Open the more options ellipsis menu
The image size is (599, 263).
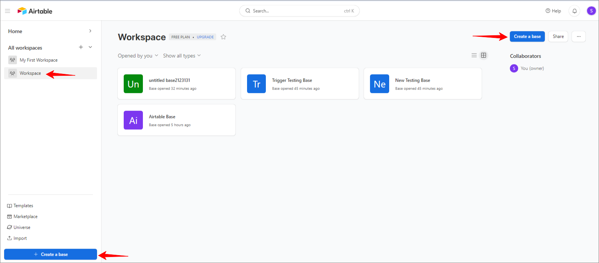[579, 36]
